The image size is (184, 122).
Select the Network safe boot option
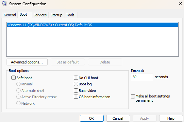[x=18, y=103]
